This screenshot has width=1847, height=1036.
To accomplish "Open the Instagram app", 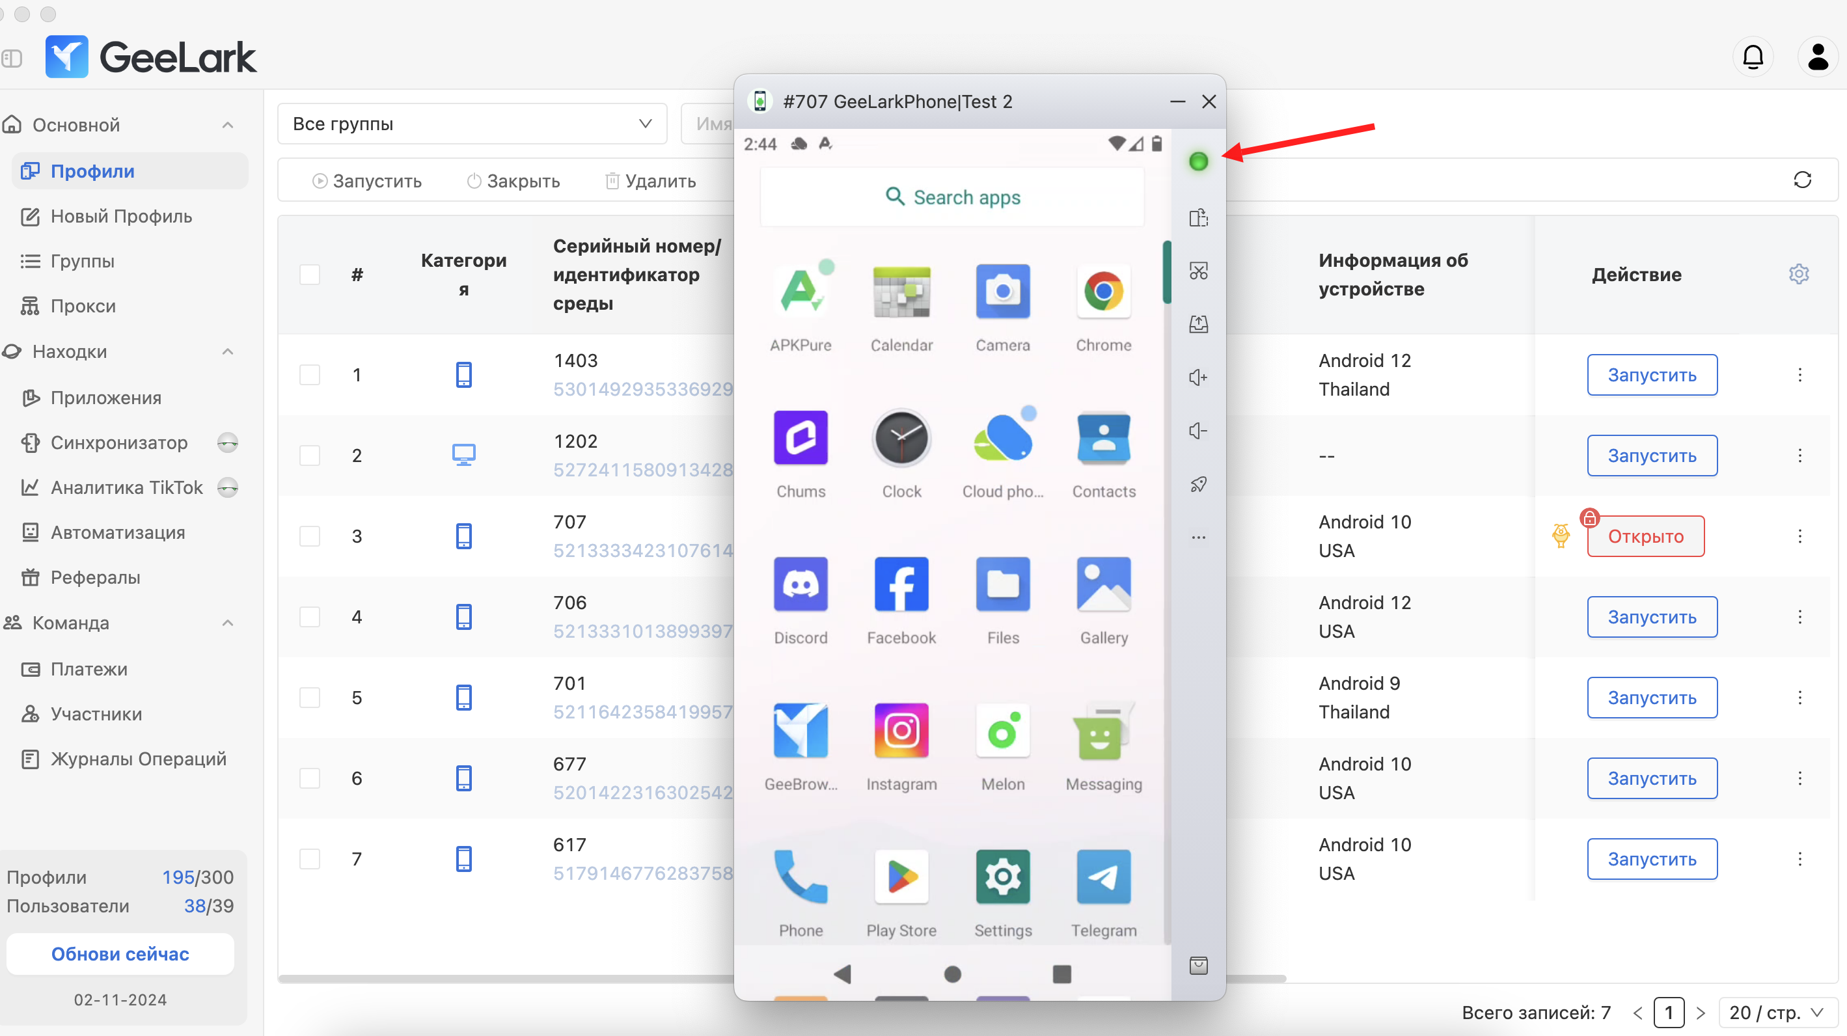I will click(x=901, y=731).
